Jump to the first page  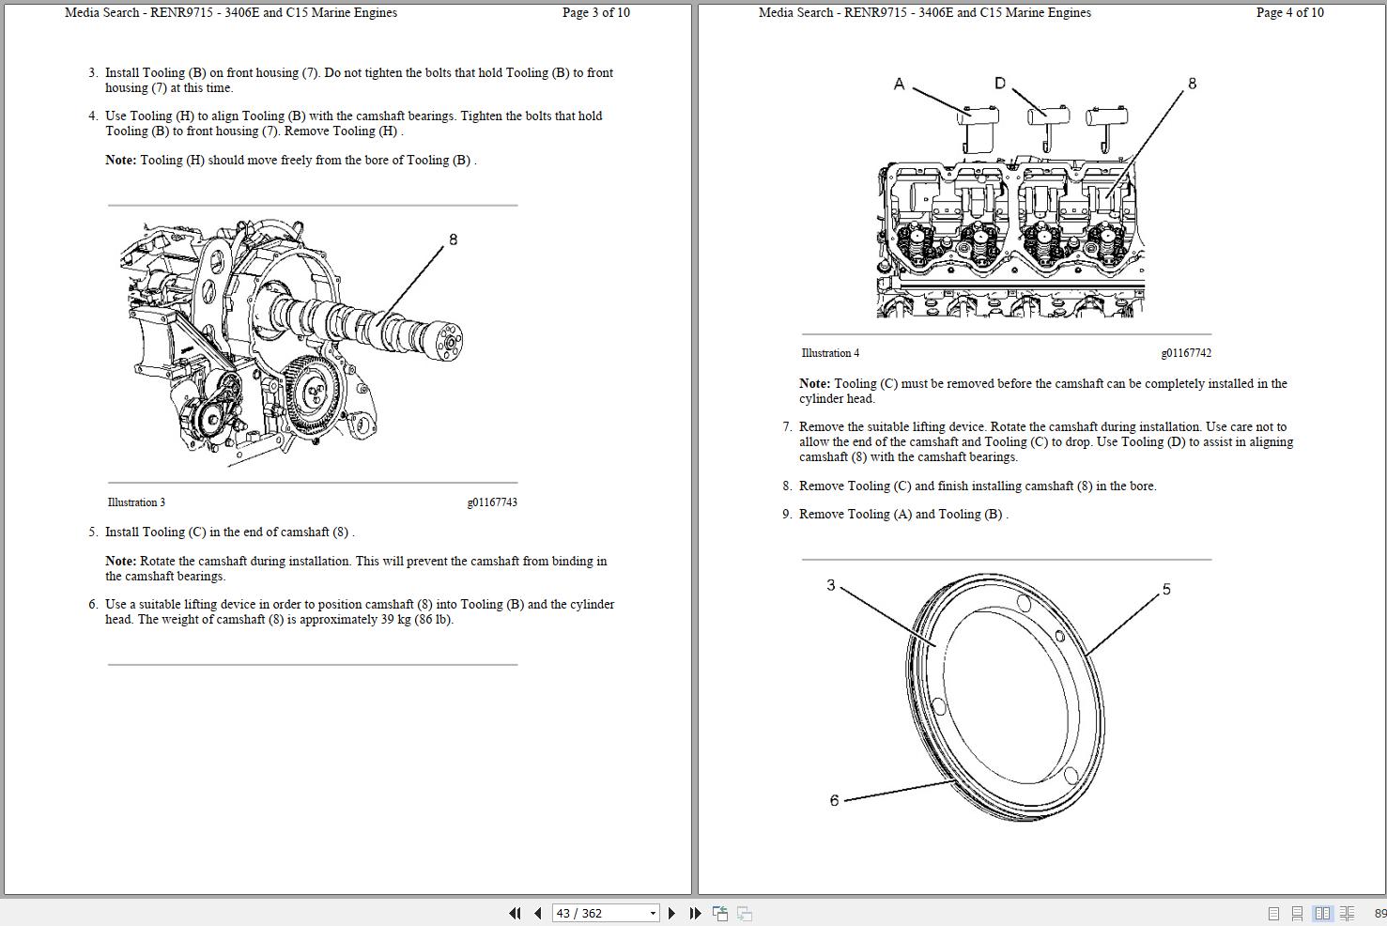(x=516, y=912)
